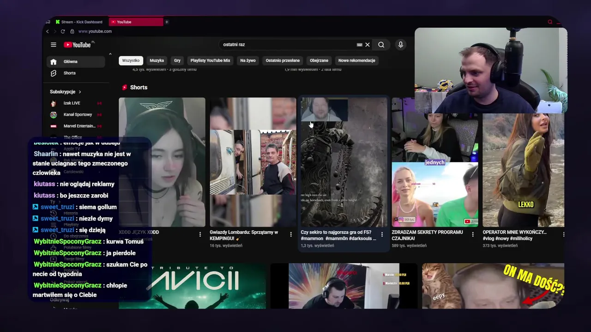Select the Gry filter chip
This screenshot has height=332, width=591.
point(177,60)
